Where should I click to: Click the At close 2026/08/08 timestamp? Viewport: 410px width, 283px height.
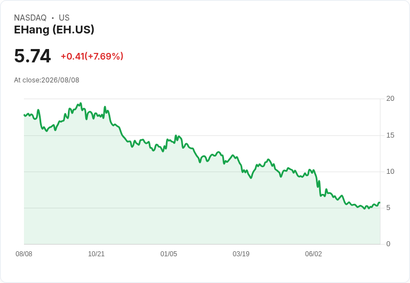pos(47,80)
